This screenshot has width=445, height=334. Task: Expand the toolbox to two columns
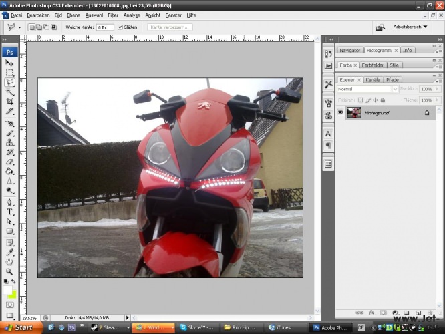pyautogui.click(x=5, y=39)
